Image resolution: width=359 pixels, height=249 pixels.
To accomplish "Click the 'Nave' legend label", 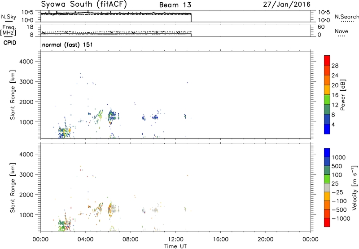I will coord(341,31).
